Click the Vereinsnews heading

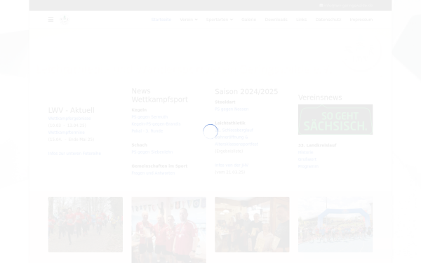(320, 97)
